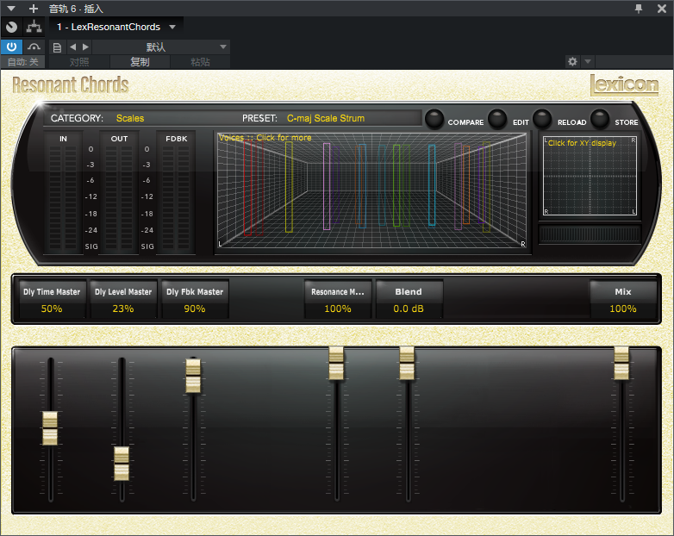
Task: Click the RELOAD round button
Action: 542,119
